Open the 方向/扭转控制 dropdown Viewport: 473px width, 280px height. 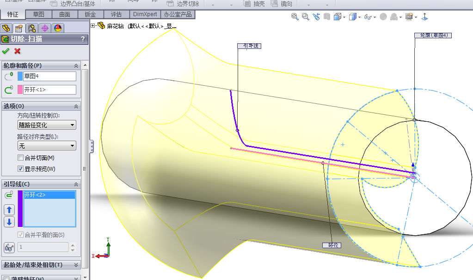click(x=47, y=125)
